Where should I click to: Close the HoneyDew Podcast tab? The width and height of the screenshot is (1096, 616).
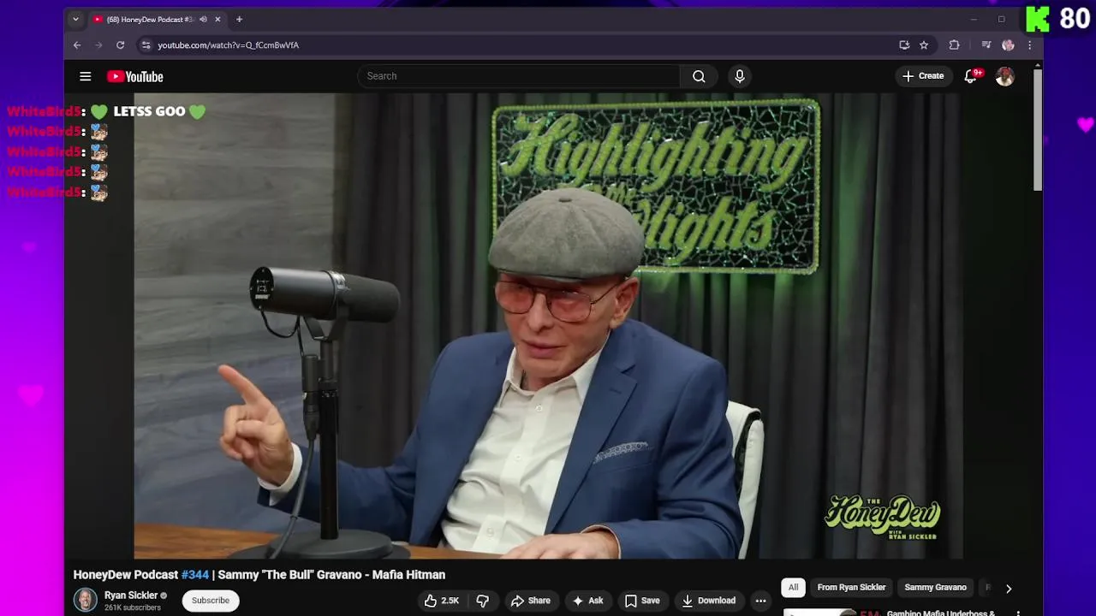click(217, 19)
